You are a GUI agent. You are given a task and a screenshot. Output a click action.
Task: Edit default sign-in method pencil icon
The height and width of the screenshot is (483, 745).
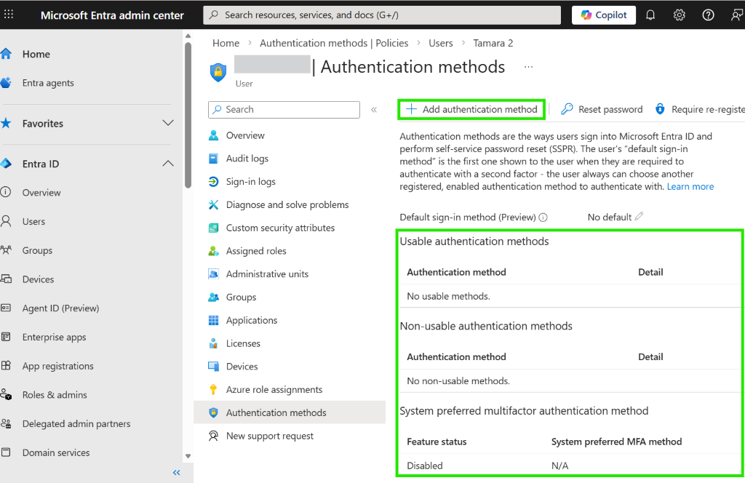pyautogui.click(x=639, y=217)
